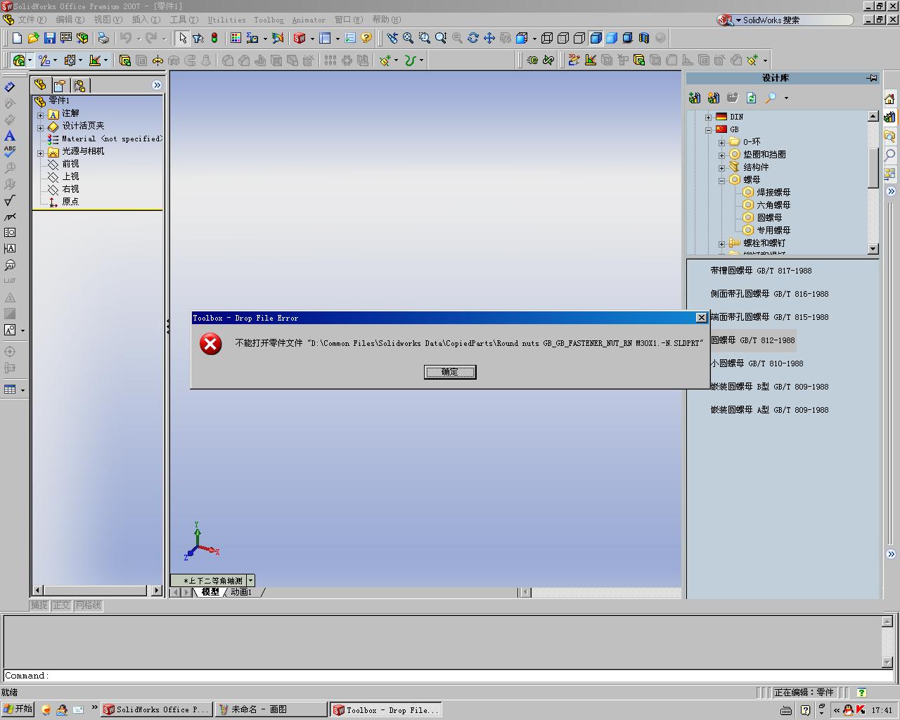Add a Surface Finish symbol

point(10,200)
